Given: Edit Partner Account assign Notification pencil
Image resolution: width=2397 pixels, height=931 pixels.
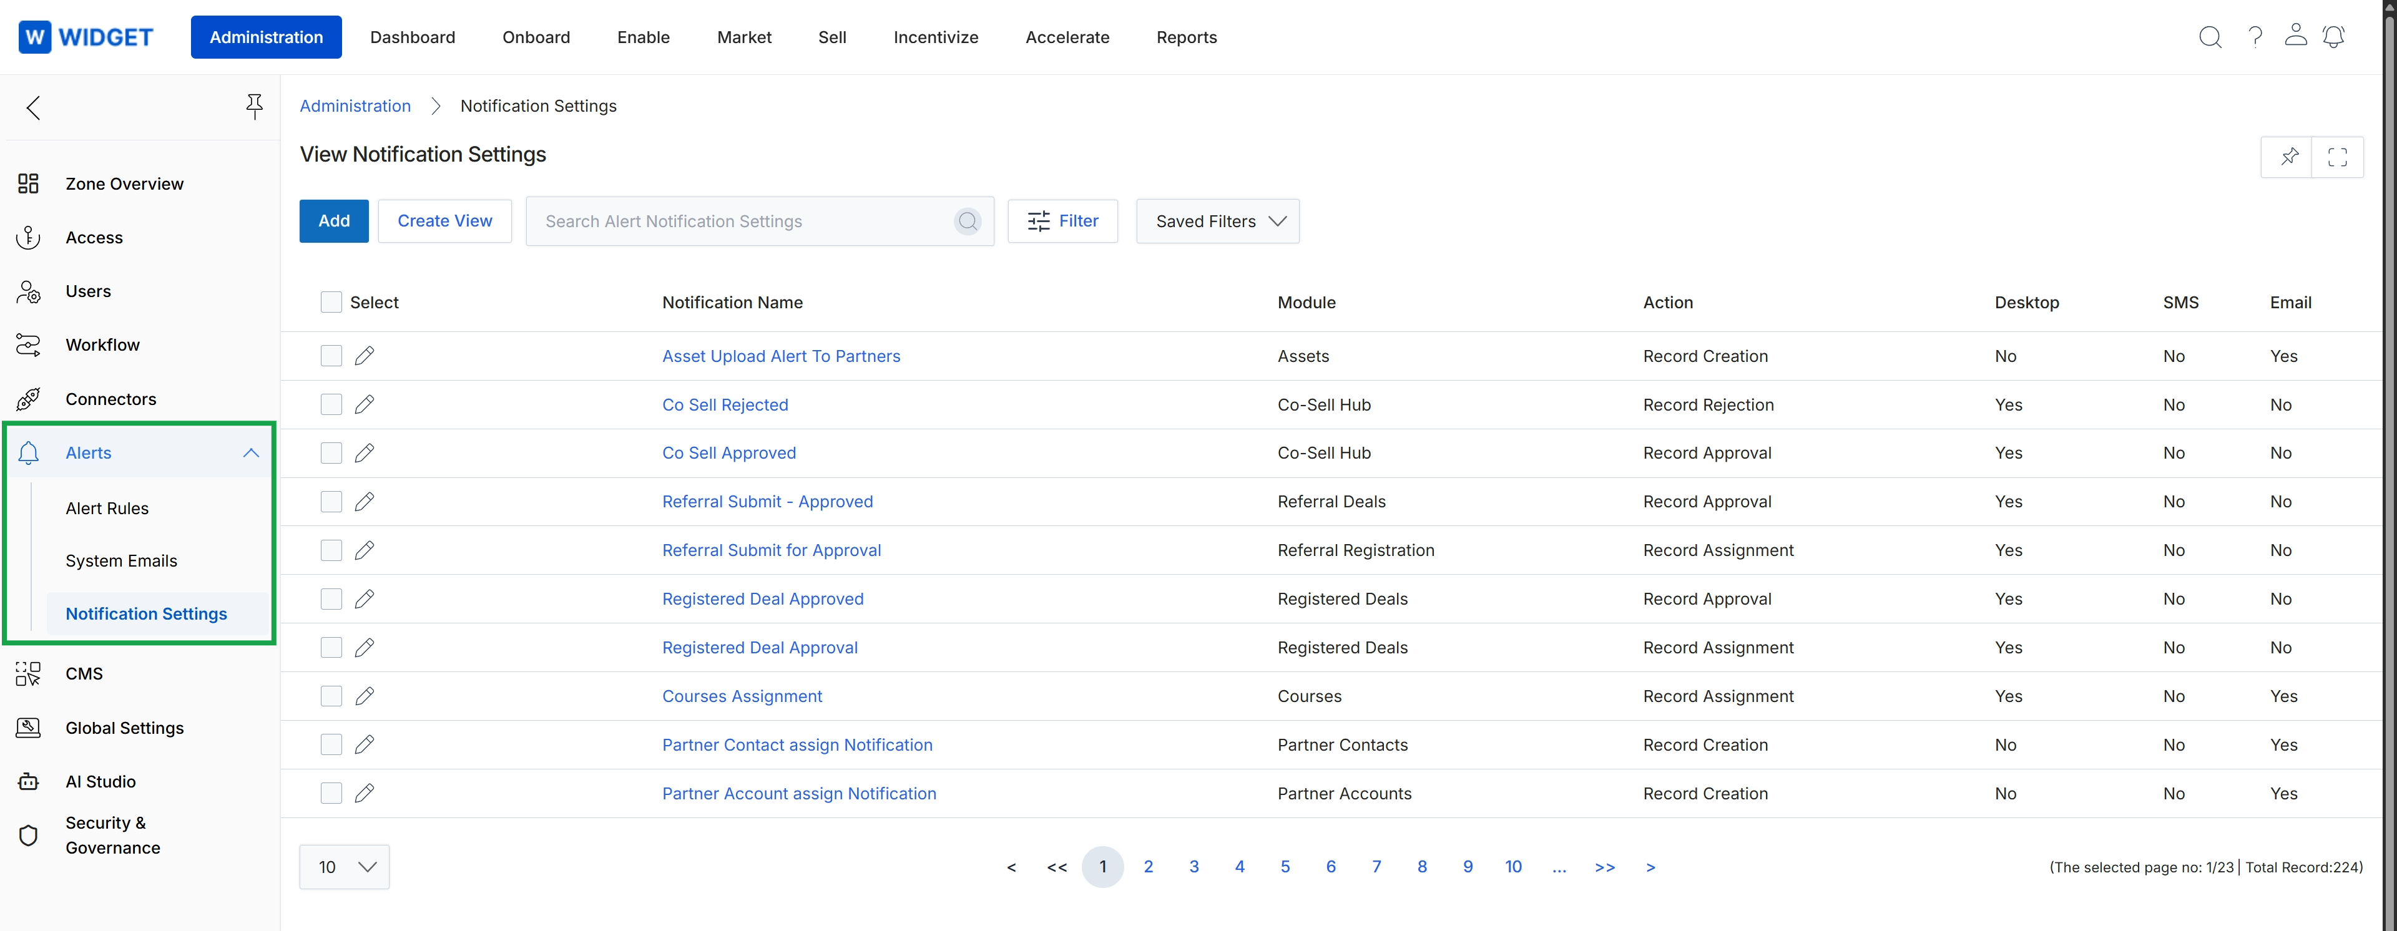Looking at the screenshot, I should [x=365, y=793].
